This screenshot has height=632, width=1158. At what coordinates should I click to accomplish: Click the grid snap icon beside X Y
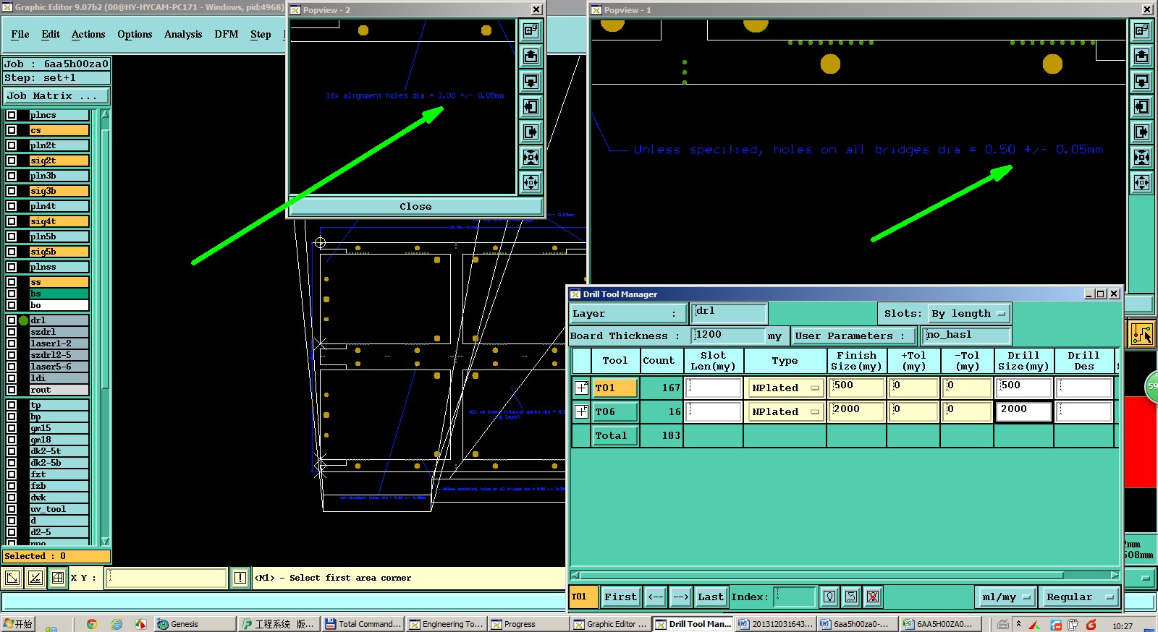58,578
